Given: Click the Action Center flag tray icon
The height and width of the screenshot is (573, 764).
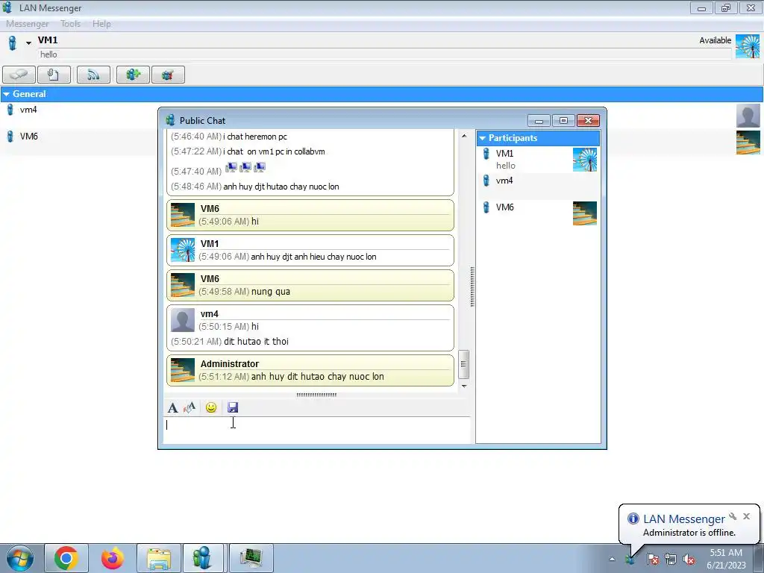Looking at the screenshot, I should [652, 559].
